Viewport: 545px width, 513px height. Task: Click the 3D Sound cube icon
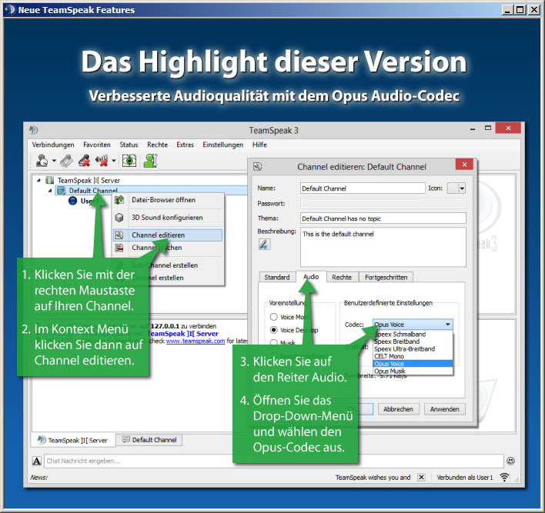119,218
